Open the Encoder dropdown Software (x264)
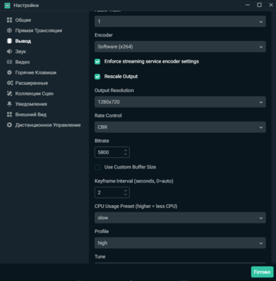The width and height of the screenshot is (276, 281). pos(180,46)
